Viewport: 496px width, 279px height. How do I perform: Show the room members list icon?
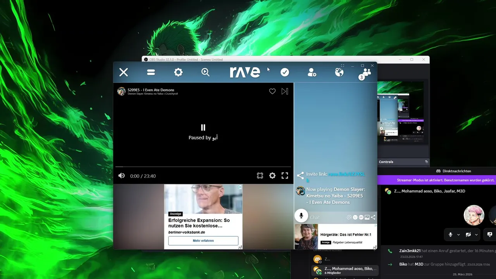[365, 73]
